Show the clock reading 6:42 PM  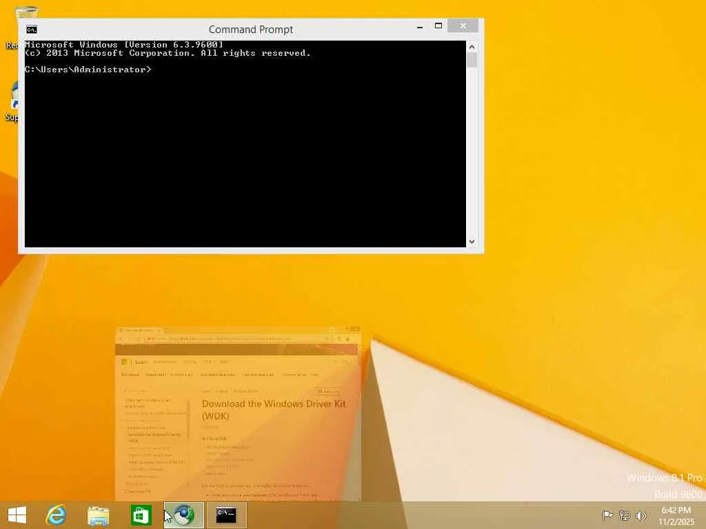tap(676, 510)
